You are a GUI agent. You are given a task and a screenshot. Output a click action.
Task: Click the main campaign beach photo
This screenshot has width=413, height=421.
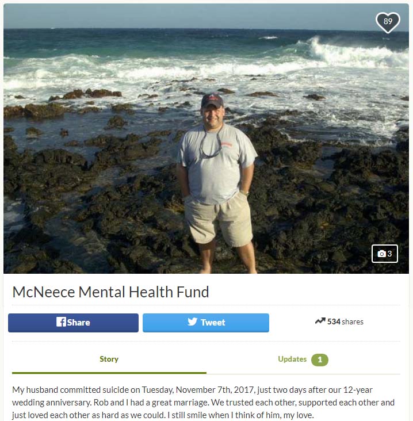coord(206,139)
